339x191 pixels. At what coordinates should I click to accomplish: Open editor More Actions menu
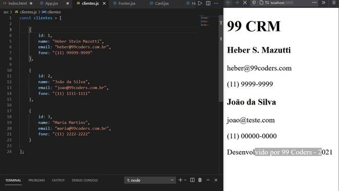click(x=216, y=3)
